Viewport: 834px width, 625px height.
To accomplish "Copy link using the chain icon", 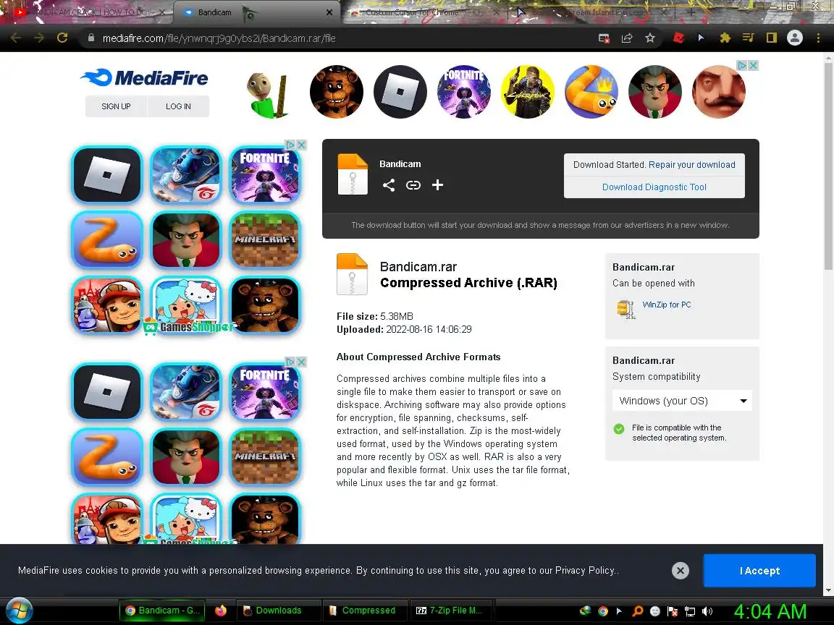I will point(413,185).
